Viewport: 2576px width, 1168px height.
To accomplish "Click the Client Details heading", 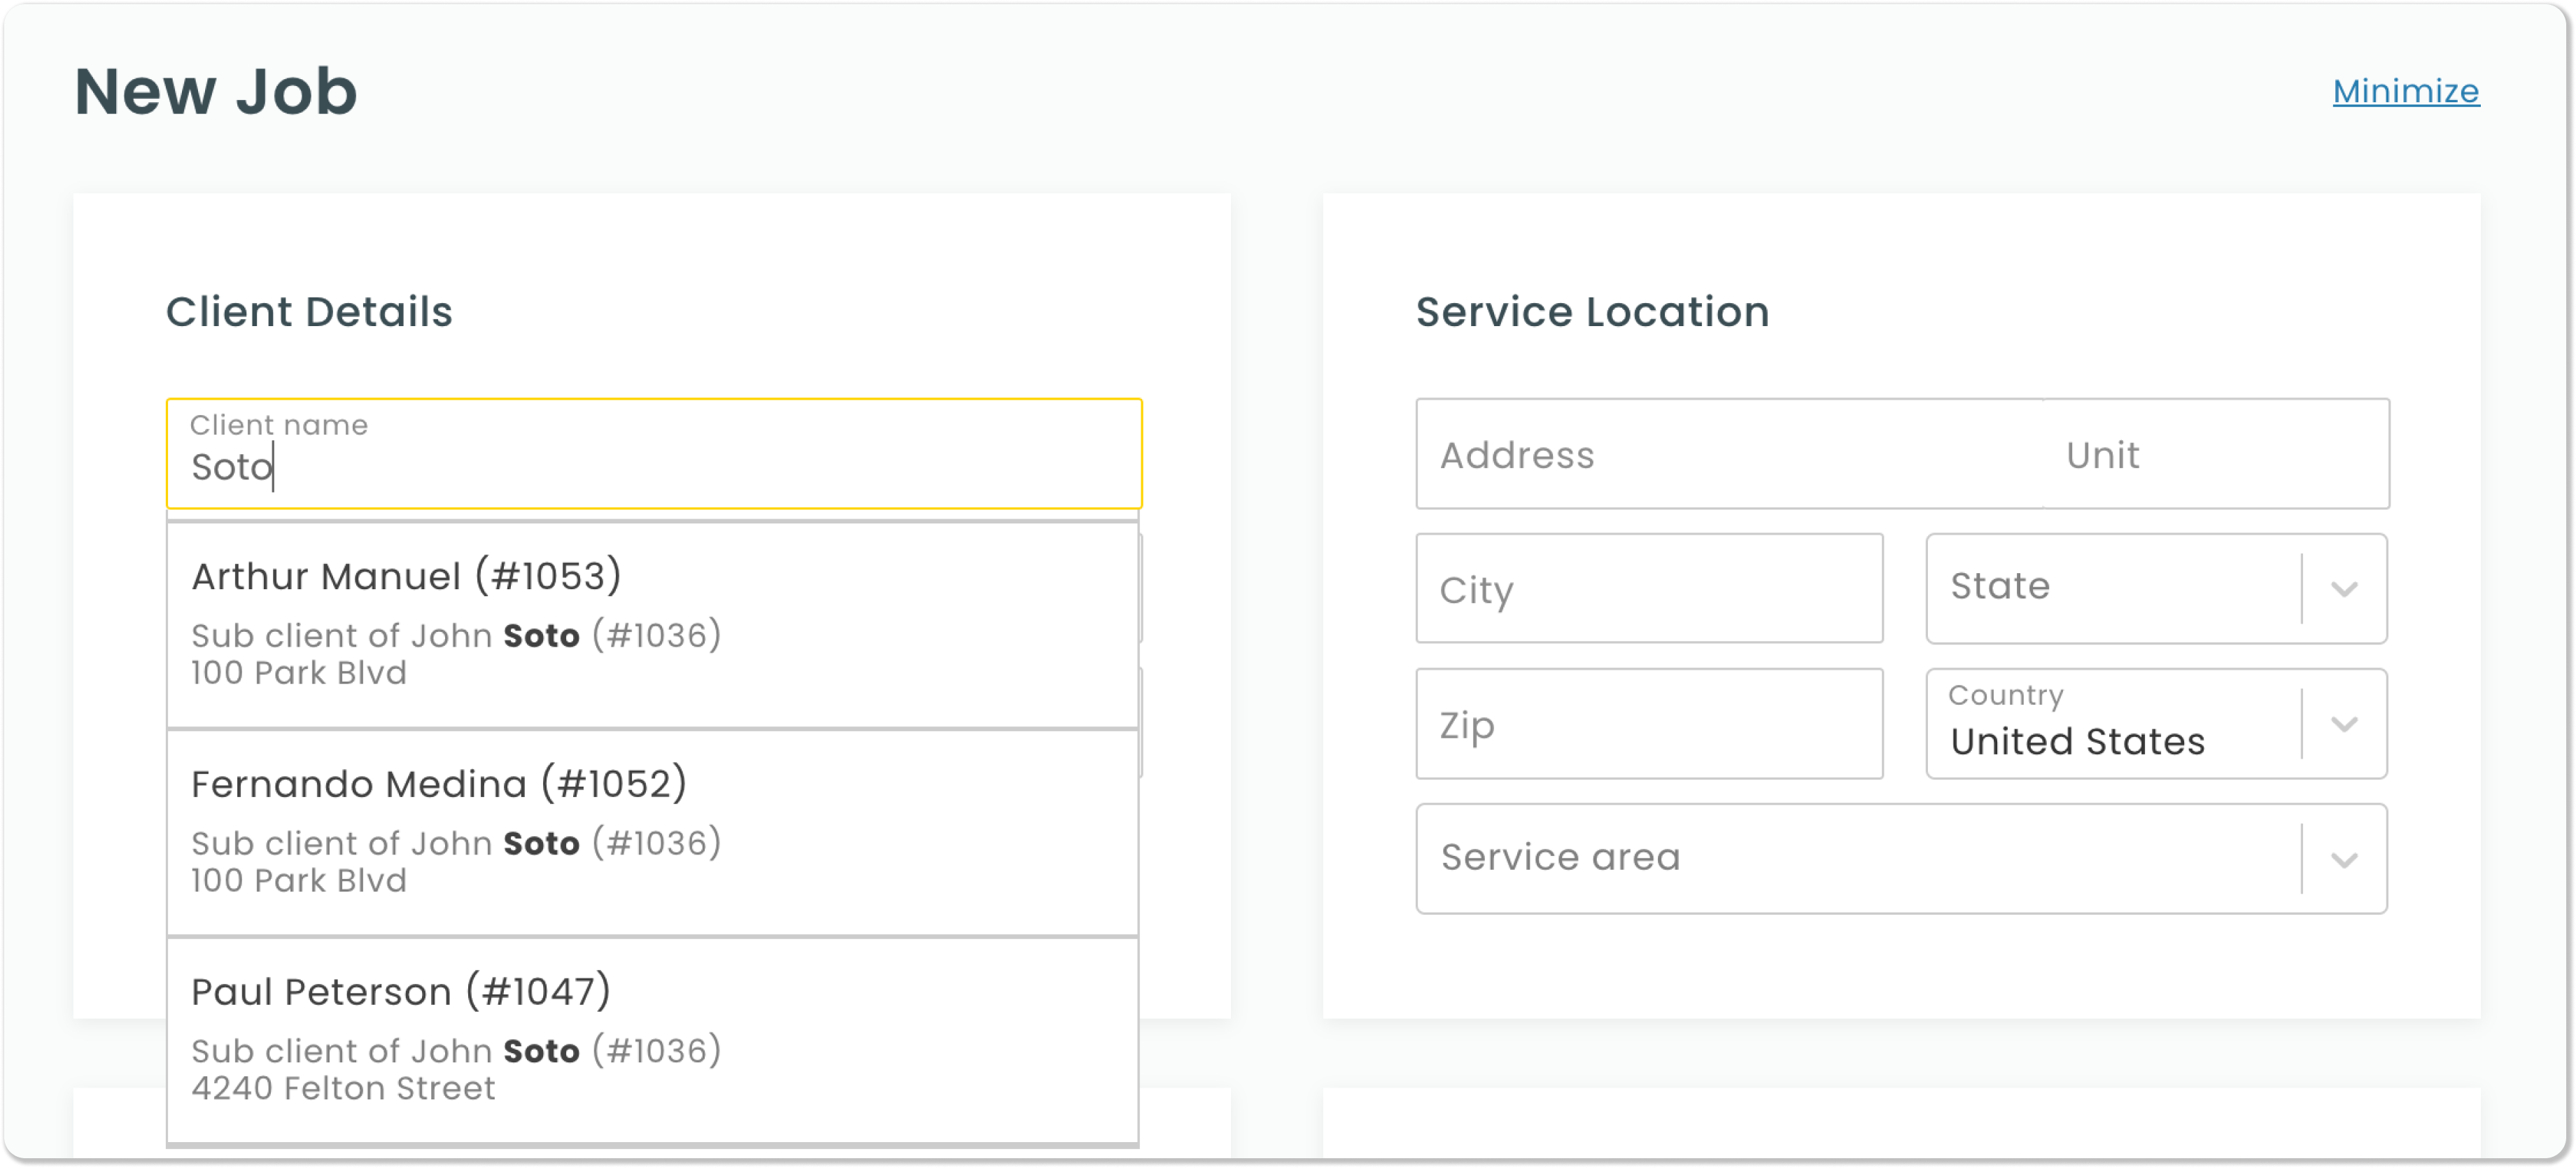I will pos(309,312).
